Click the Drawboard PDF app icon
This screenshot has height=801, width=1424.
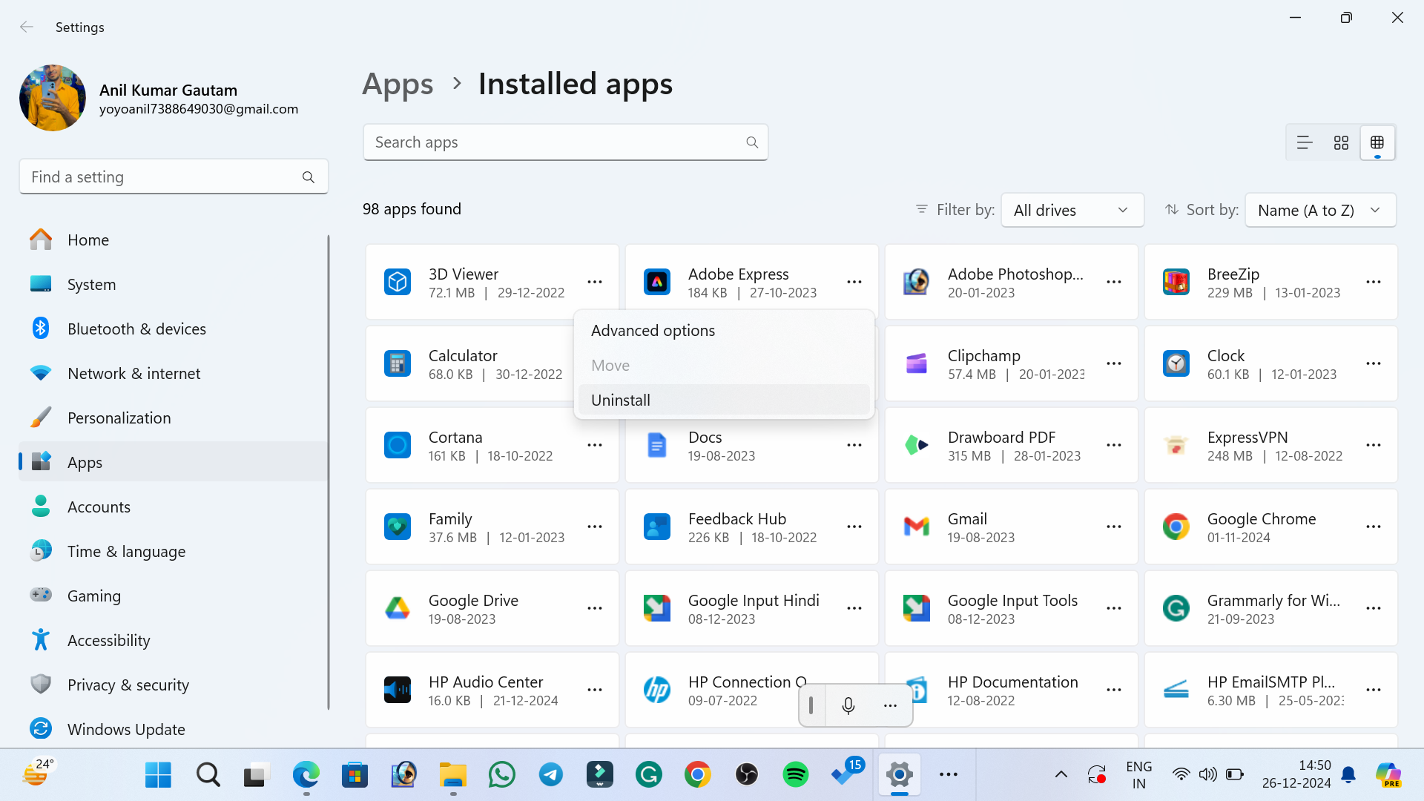click(x=917, y=445)
